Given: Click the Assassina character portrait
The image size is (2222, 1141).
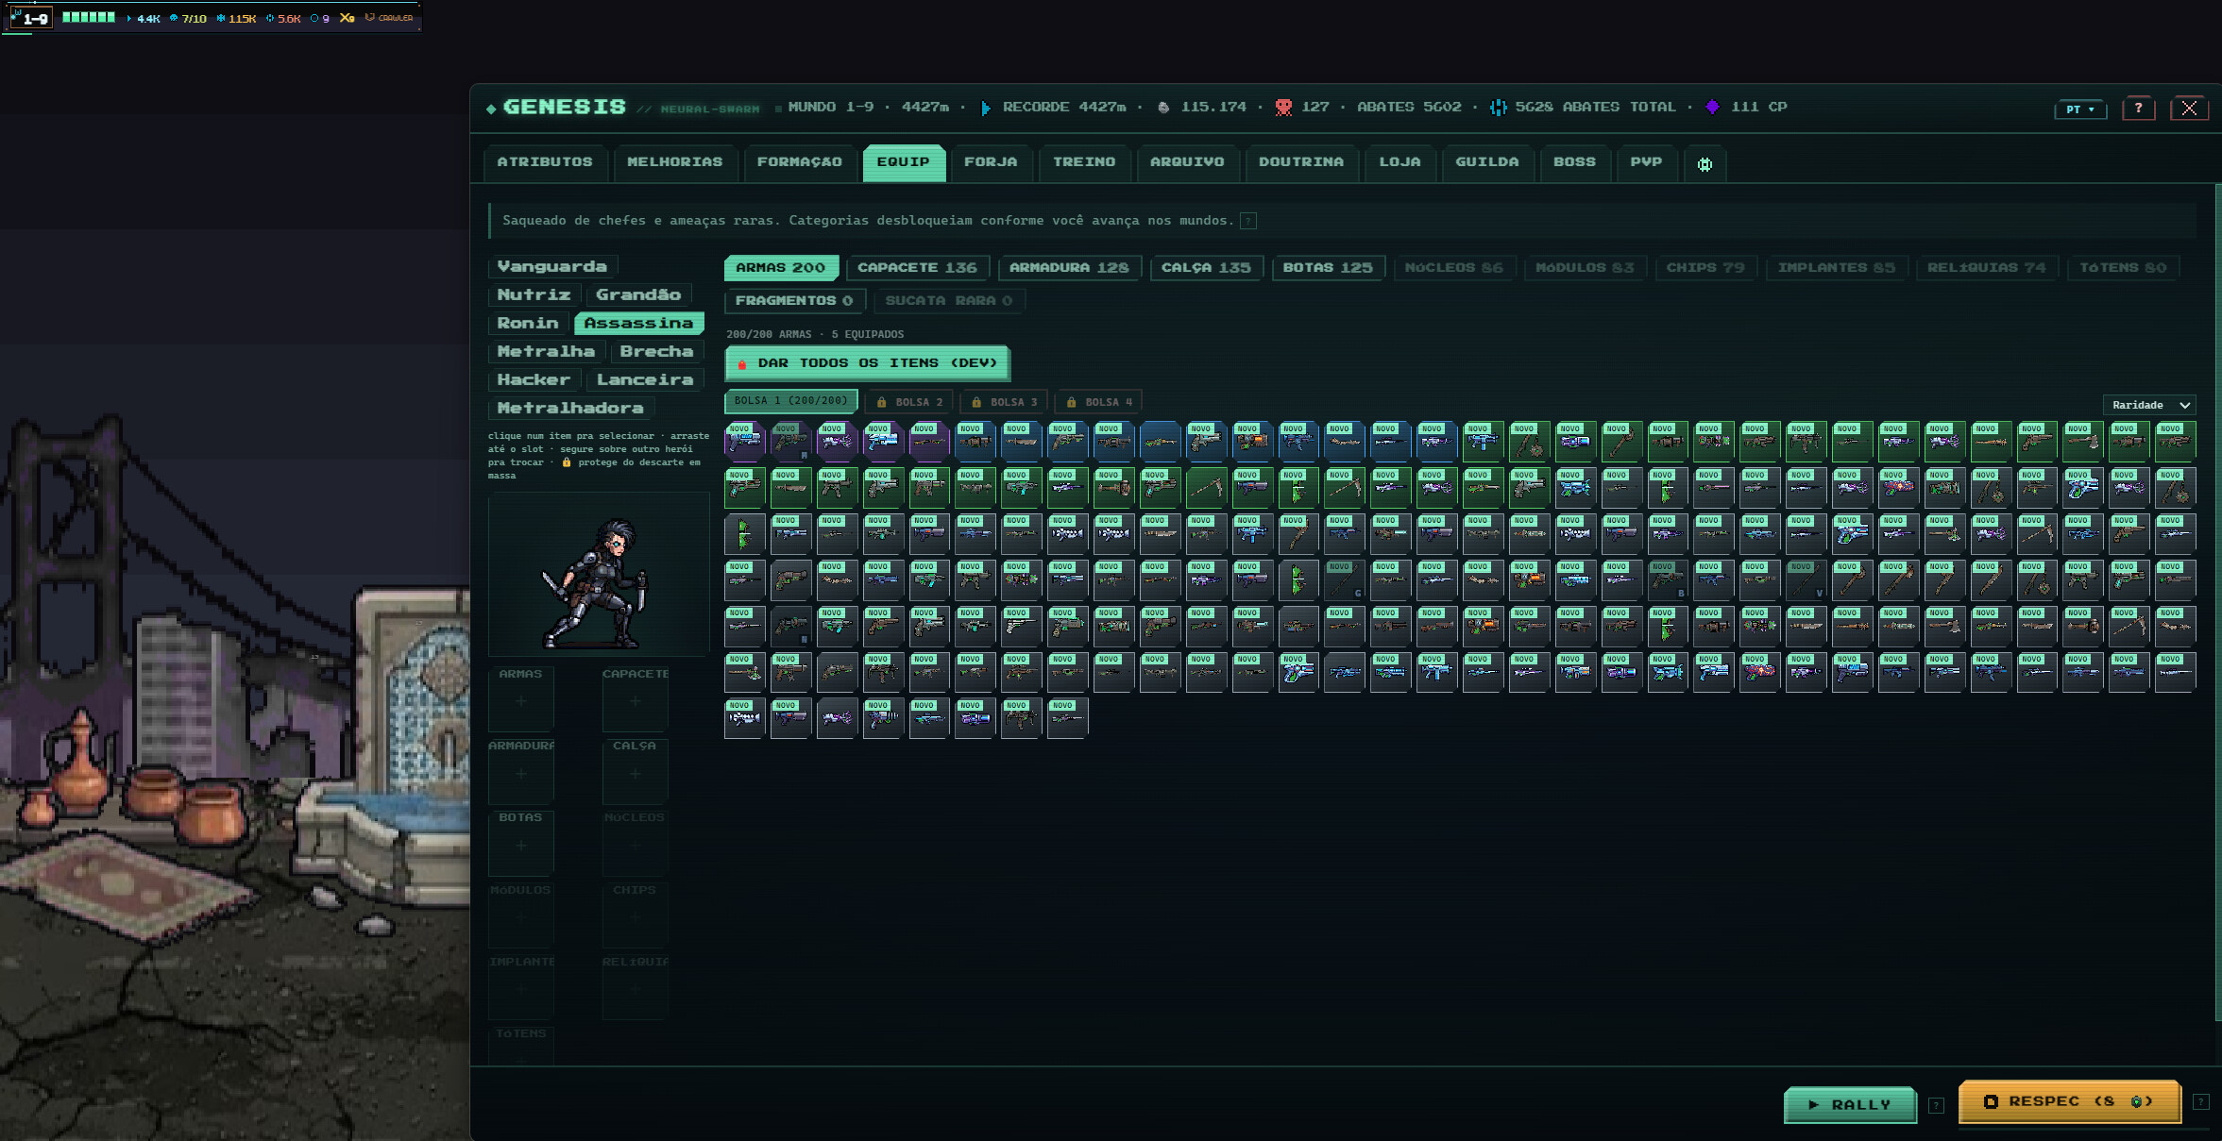Looking at the screenshot, I should click(598, 576).
